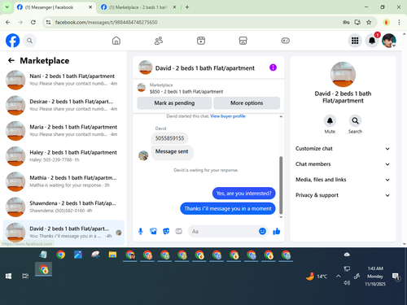The height and width of the screenshot is (305, 407).
Task: Click David's phone number message 5055859155
Action: click(169, 138)
